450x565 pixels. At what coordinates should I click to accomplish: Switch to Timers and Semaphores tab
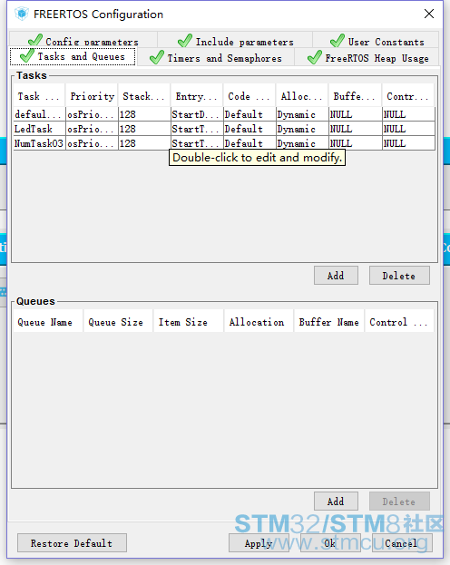pyautogui.click(x=216, y=58)
